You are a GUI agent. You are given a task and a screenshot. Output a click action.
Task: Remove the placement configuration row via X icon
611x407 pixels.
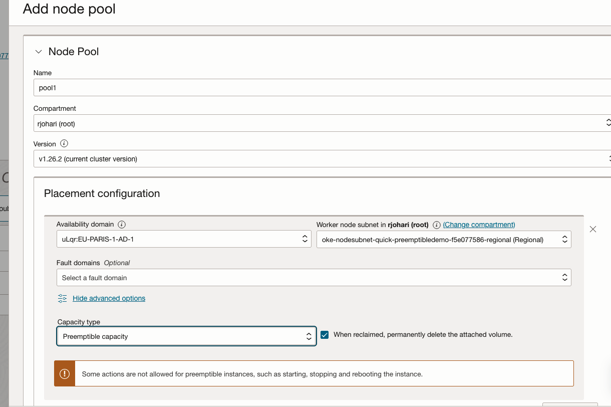593,229
